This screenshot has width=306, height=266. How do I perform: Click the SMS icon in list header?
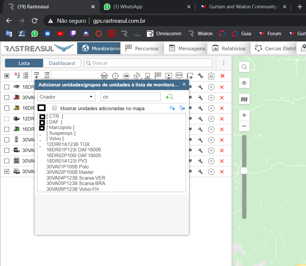click(x=179, y=76)
